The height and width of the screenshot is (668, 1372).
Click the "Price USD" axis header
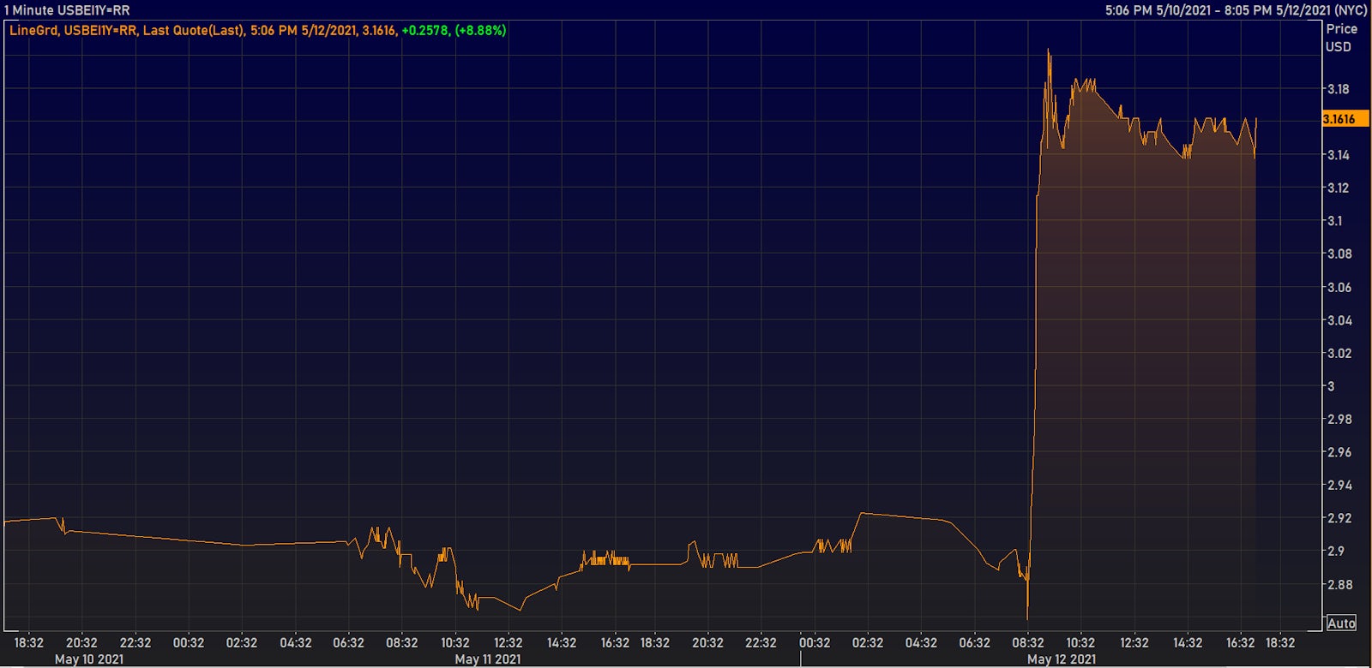[1341, 38]
